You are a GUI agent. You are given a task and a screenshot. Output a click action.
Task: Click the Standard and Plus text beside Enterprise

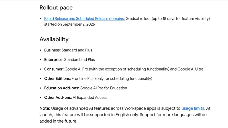coord(80,60)
